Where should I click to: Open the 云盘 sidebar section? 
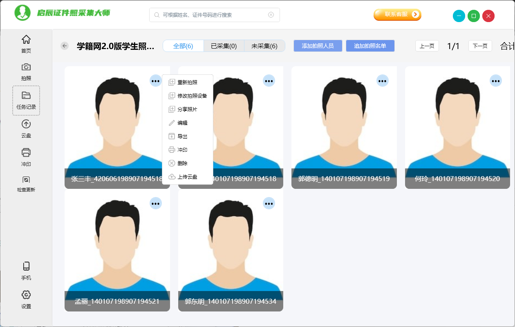point(26,129)
